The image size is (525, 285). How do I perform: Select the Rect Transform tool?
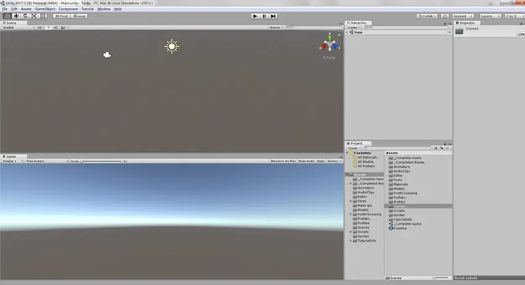click(43, 16)
